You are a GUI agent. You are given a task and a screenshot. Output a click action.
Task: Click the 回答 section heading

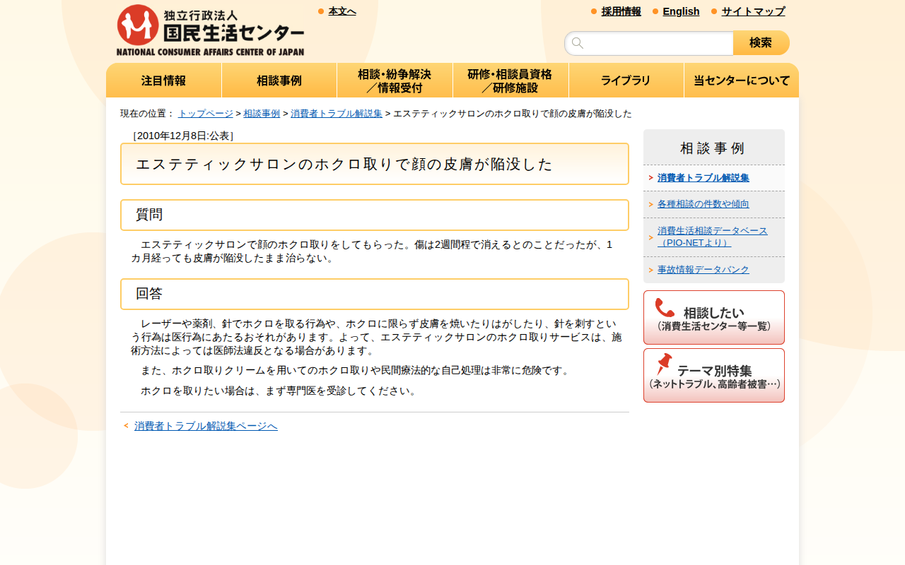(x=375, y=294)
